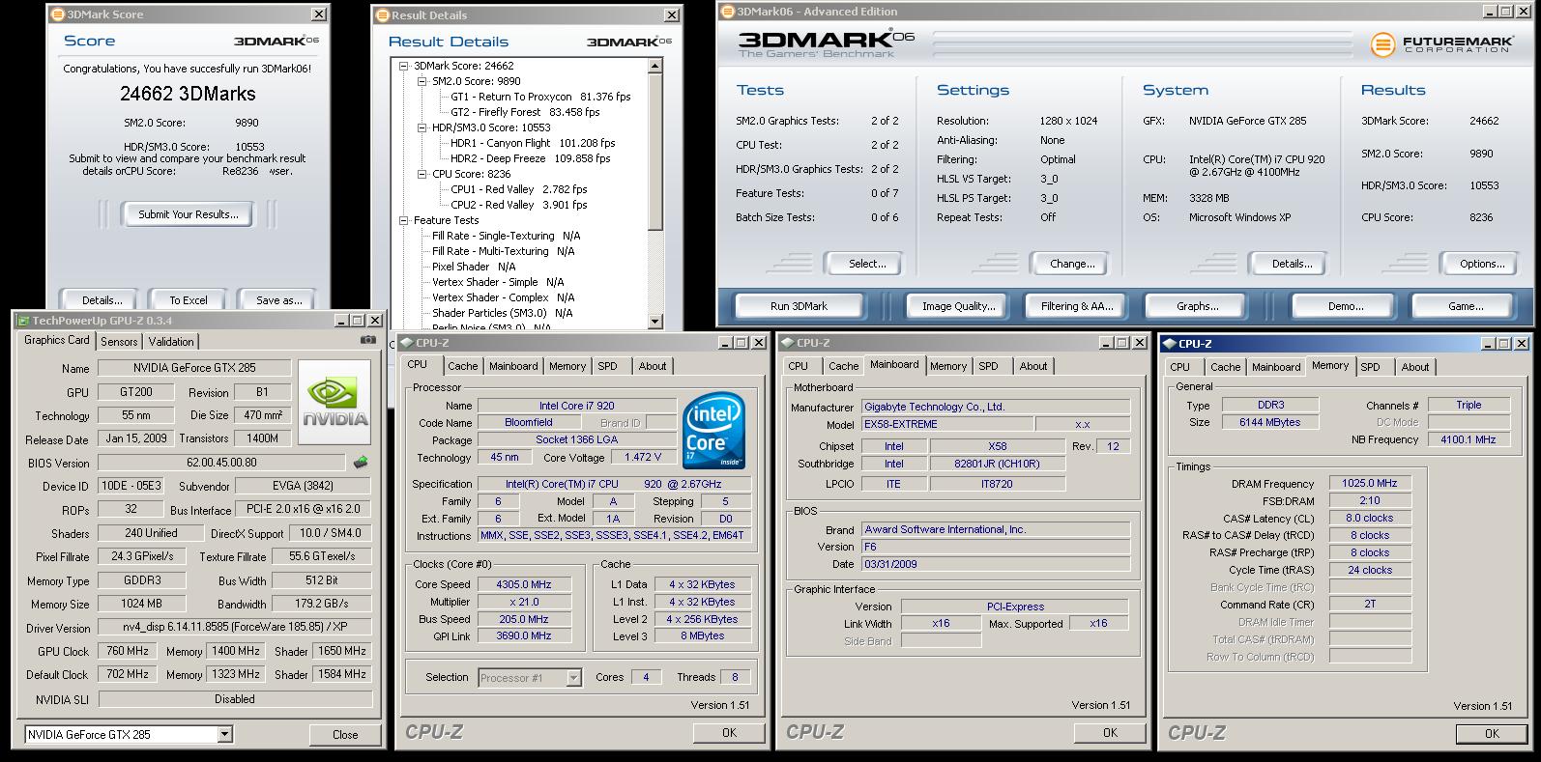Click the Futuremark Corporation logo
Image resolution: width=1541 pixels, height=762 pixels.
click(1439, 44)
